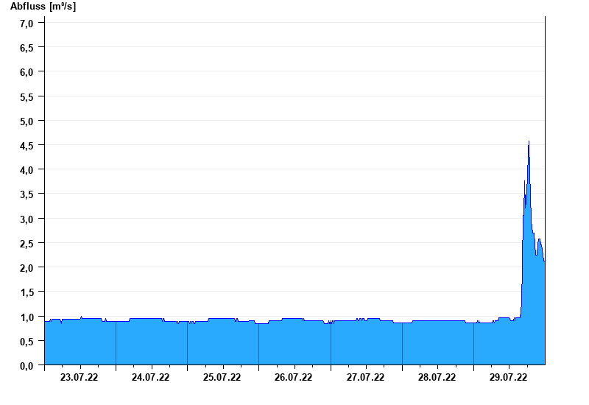Click the Abfluss [m³/s] axis title

coord(43,7)
